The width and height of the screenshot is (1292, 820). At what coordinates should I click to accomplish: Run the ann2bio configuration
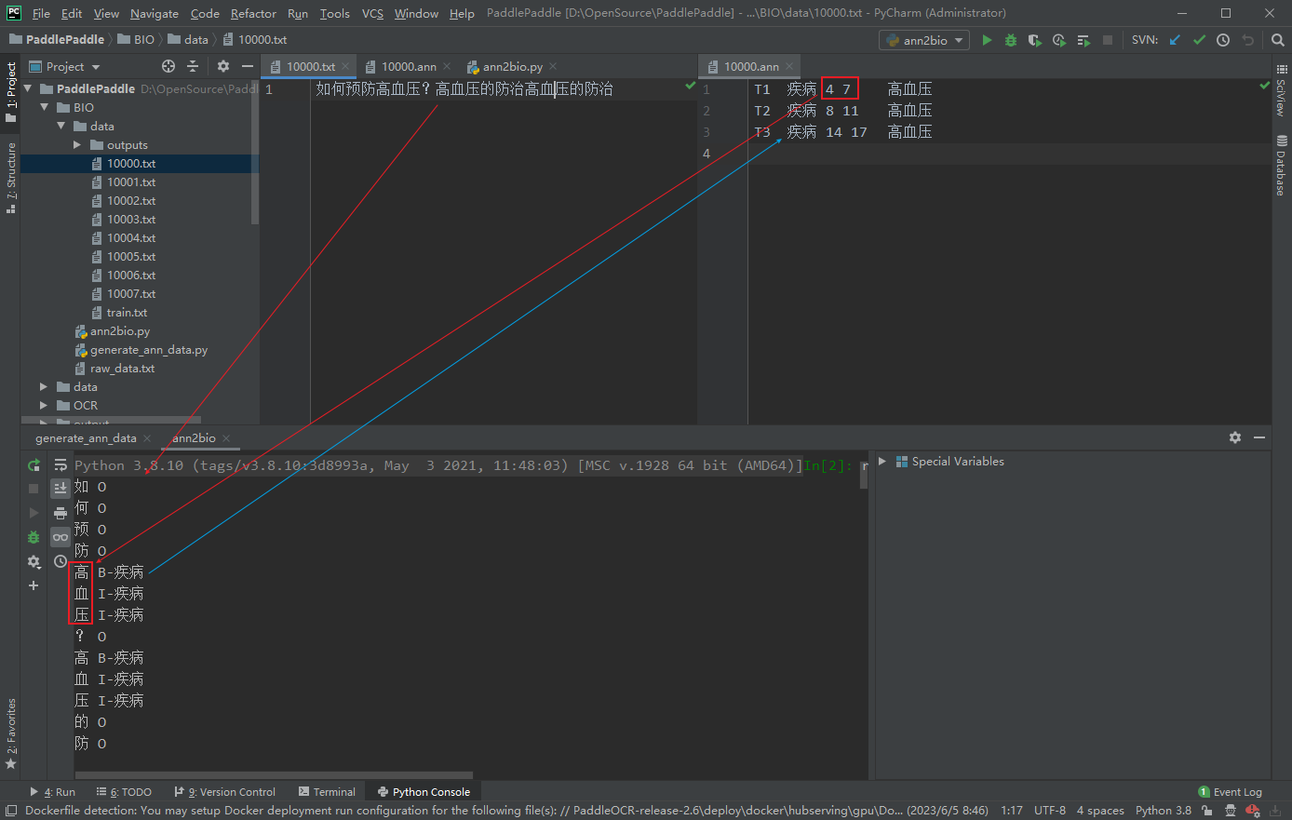pyautogui.click(x=988, y=40)
